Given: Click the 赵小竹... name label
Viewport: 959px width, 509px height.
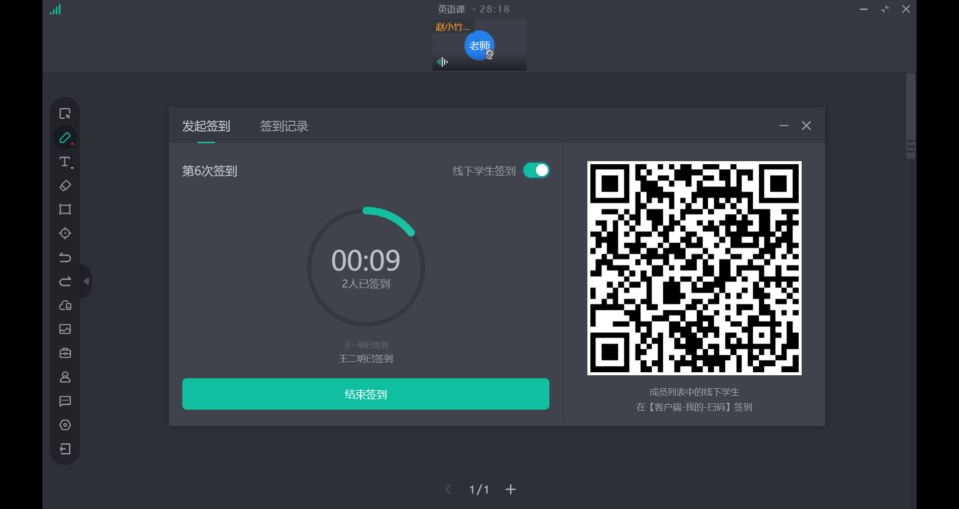Looking at the screenshot, I should (x=453, y=27).
